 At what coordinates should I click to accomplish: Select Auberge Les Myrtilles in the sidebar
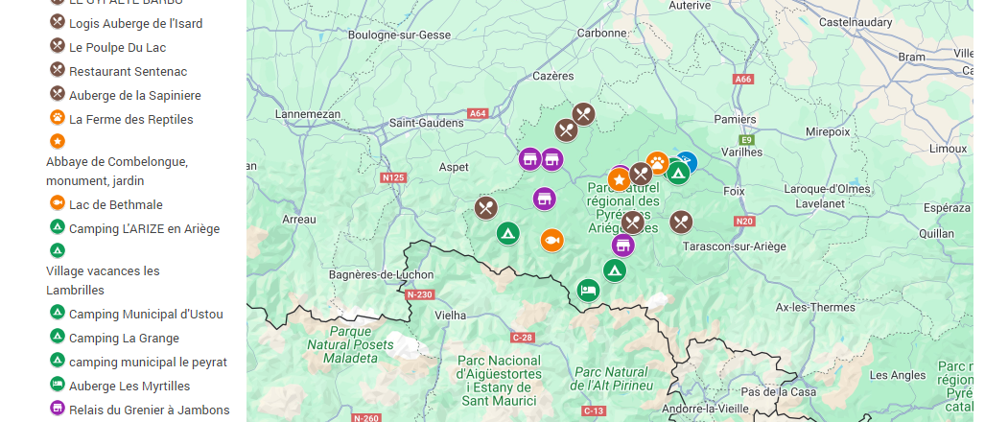pos(129,386)
